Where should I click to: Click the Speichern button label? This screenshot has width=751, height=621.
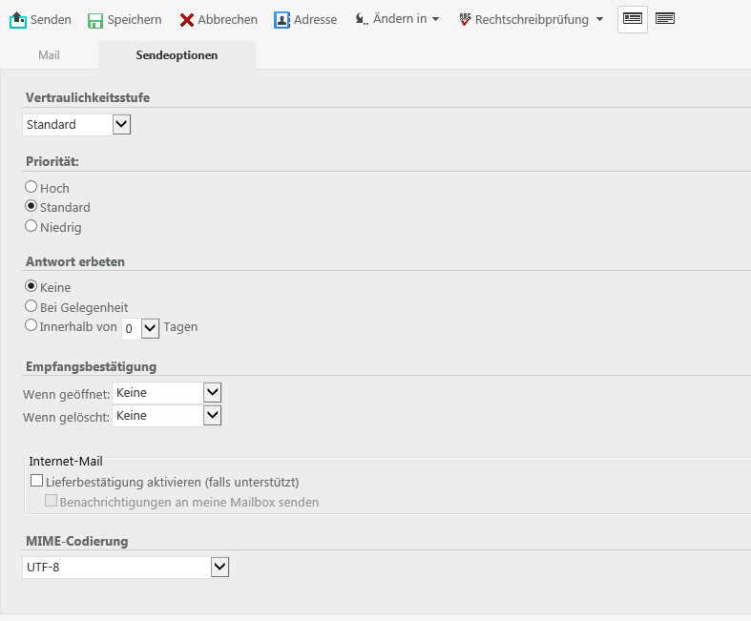coord(135,20)
